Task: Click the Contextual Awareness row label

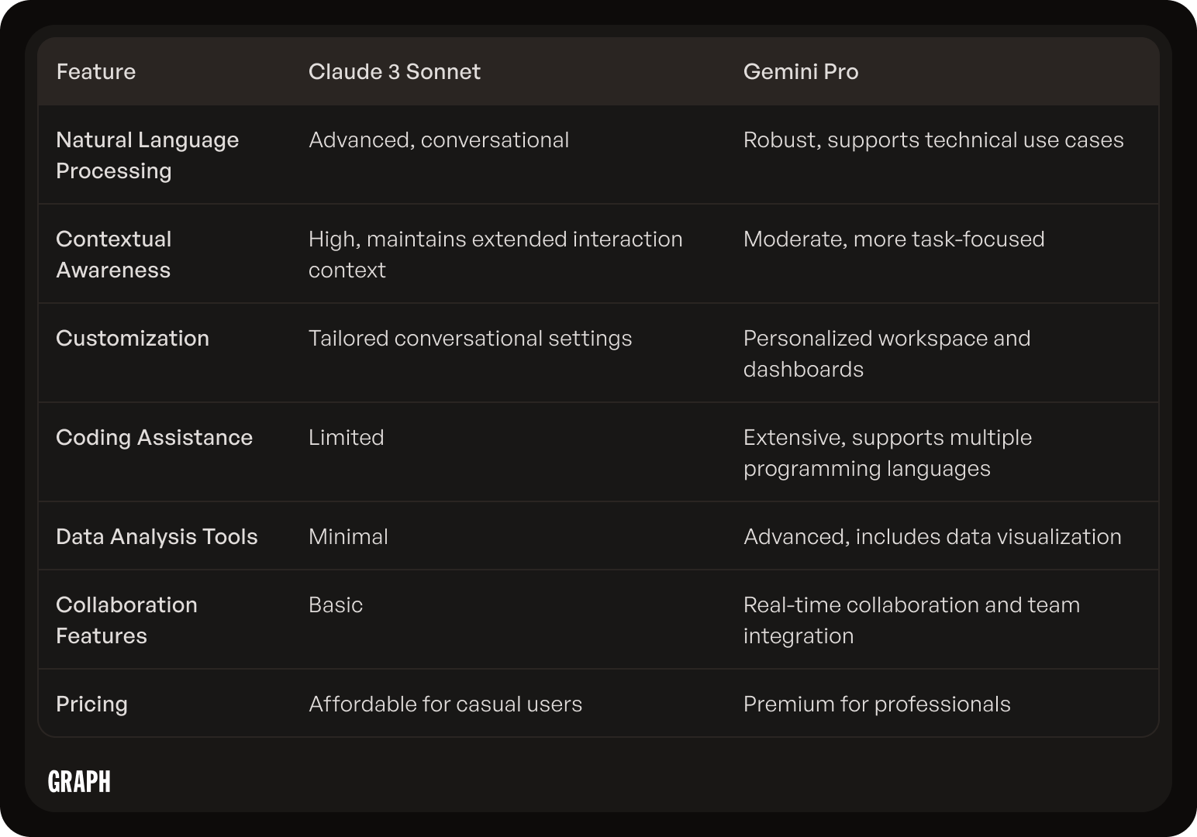Action: pos(114,254)
